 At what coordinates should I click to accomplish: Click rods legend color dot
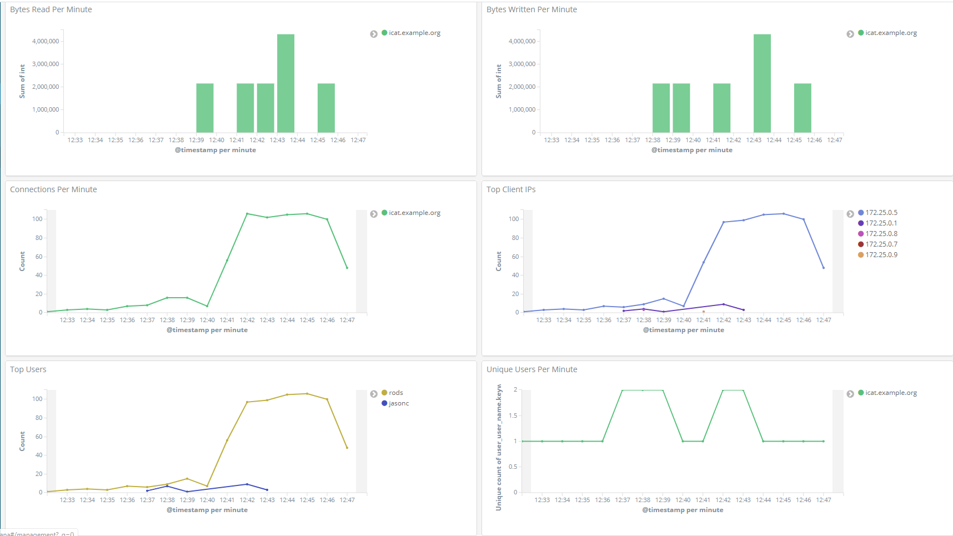[384, 393]
